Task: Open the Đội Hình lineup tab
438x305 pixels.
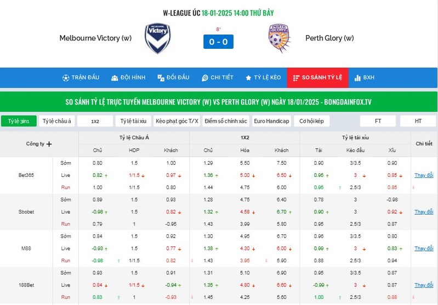Action: (x=128, y=78)
